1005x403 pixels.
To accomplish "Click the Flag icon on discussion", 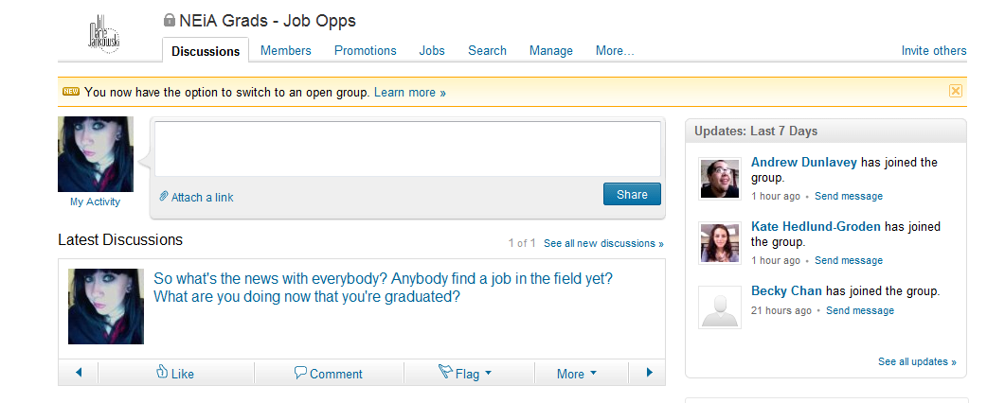I will [445, 372].
